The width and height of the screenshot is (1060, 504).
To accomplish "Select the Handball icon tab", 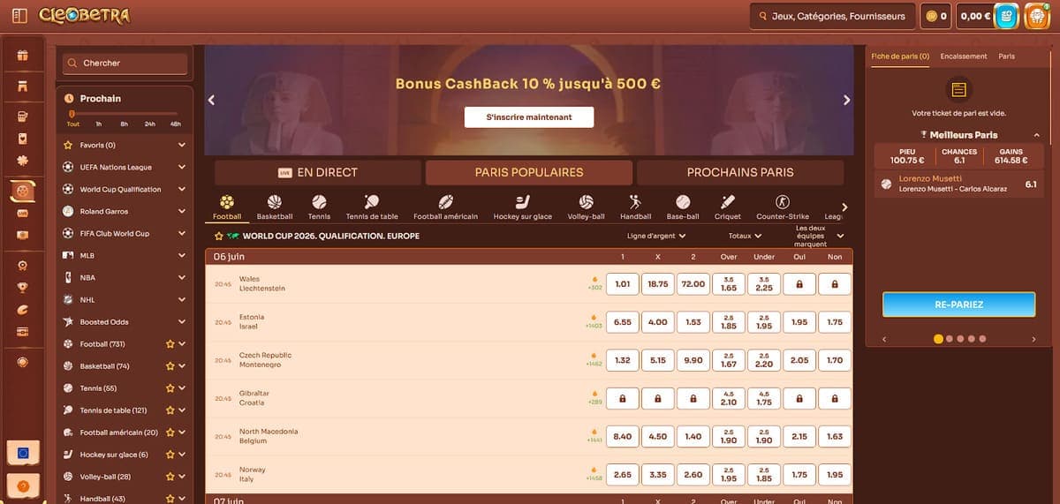I will (635, 208).
